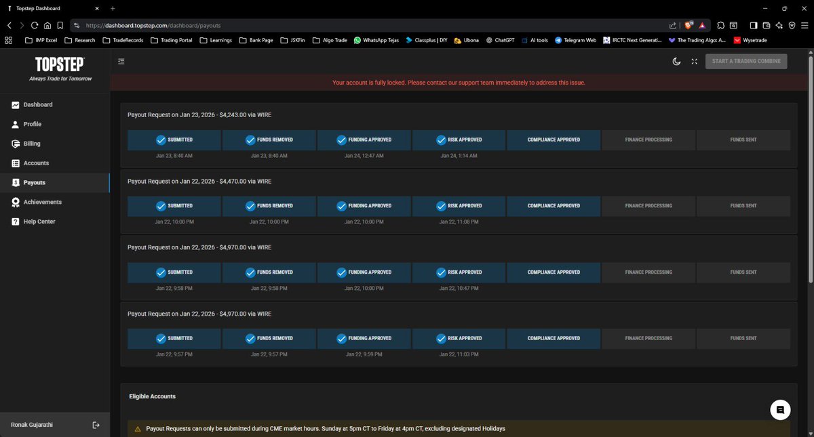Click the Eligible Accounts heading
This screenshot has width=814, height=437.
pyautogui.click(x=153, y=396)
